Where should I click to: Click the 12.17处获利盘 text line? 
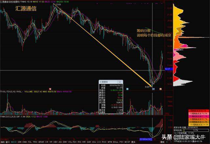tap(184, 133)
